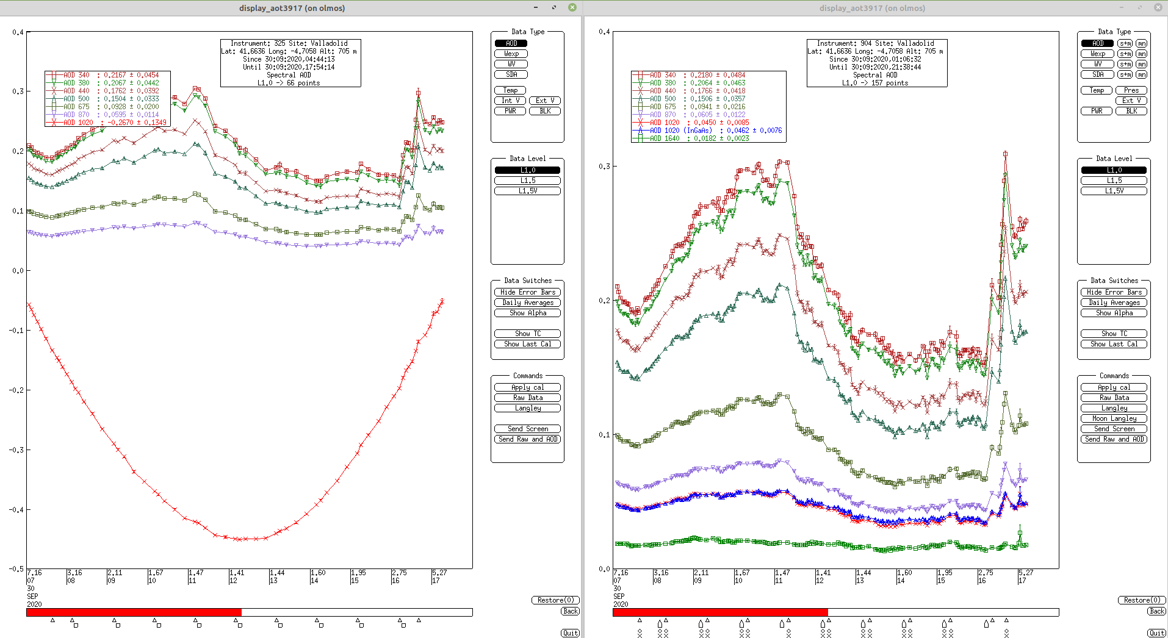Run Langley command in left window
The image size is (1168, 638).
coord(527,408)
